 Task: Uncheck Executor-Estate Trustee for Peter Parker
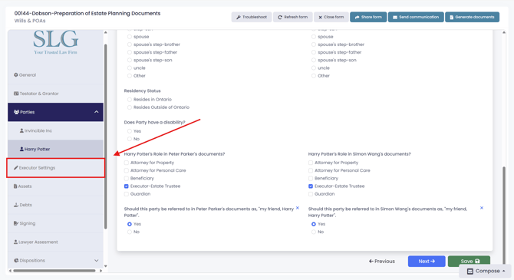tap(127, 186)
